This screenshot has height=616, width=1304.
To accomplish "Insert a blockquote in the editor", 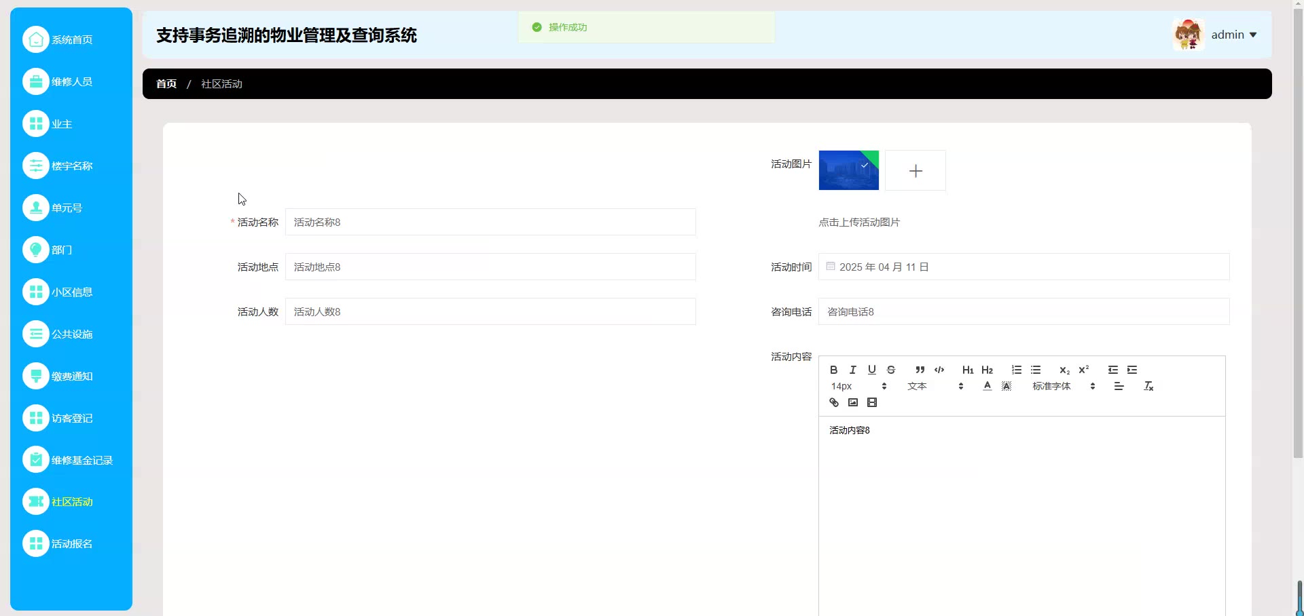I will (x=920, y=370).
